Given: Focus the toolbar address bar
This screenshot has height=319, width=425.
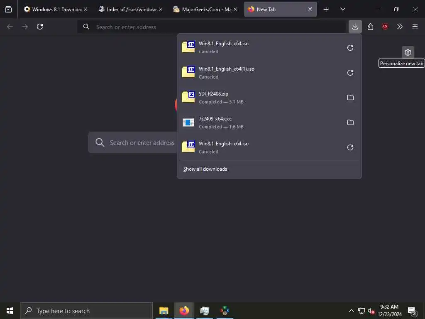Looking at the screenshot, I should (211, 27).
